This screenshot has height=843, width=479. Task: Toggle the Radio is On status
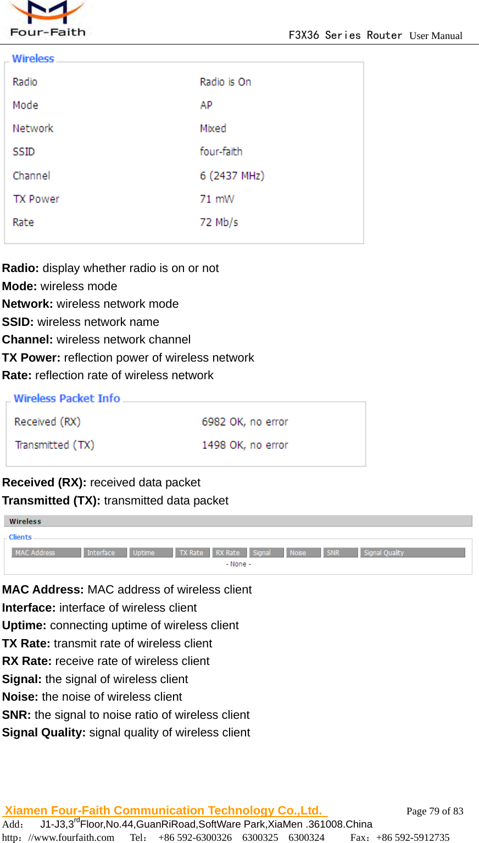click(x=225, y=81)
